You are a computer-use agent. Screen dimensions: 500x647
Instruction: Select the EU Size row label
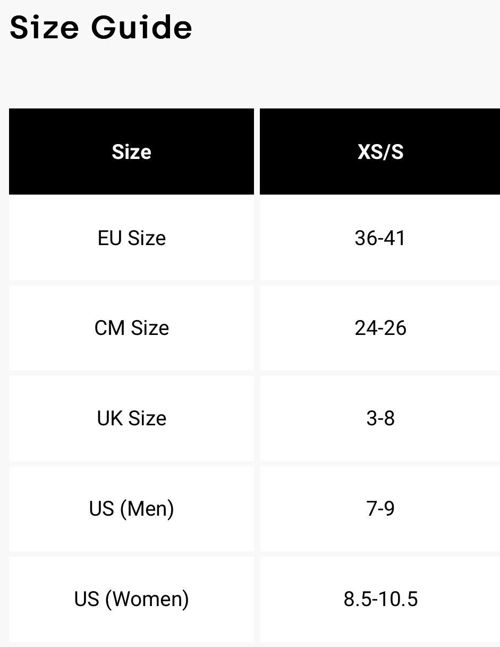pos(131,238)
